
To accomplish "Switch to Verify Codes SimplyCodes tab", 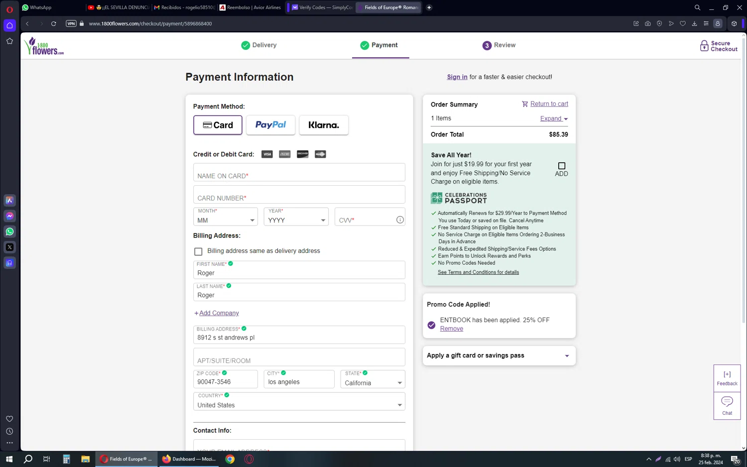I will tap(322, 7).
